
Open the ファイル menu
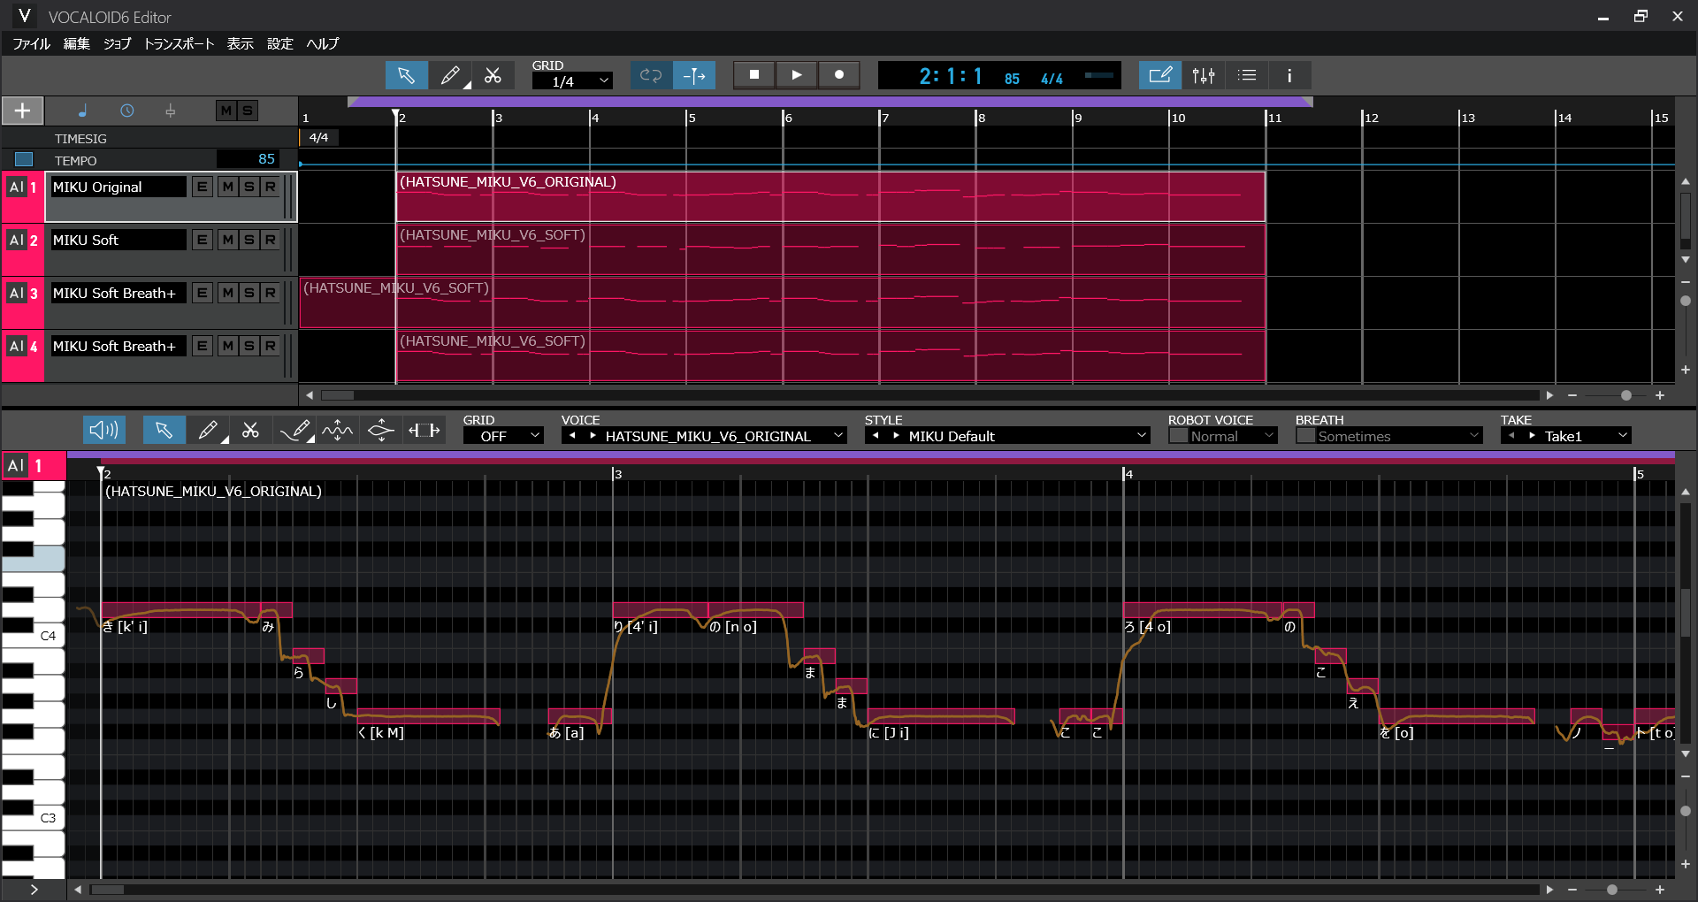pos(31,43)
